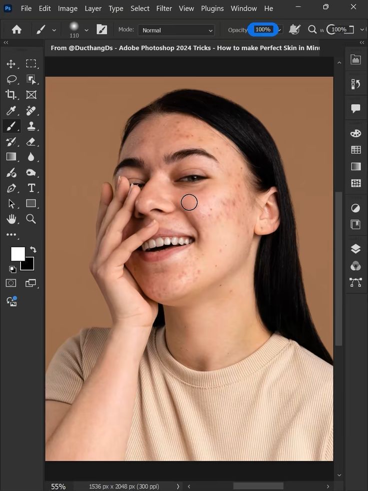Select the Spot Healing Brush tool
This screenshot has height=491, width=368.
pos(30,111)
